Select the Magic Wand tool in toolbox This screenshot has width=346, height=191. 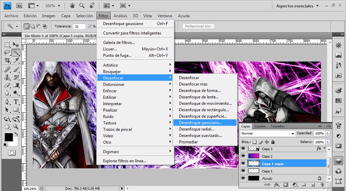[16, 52]
